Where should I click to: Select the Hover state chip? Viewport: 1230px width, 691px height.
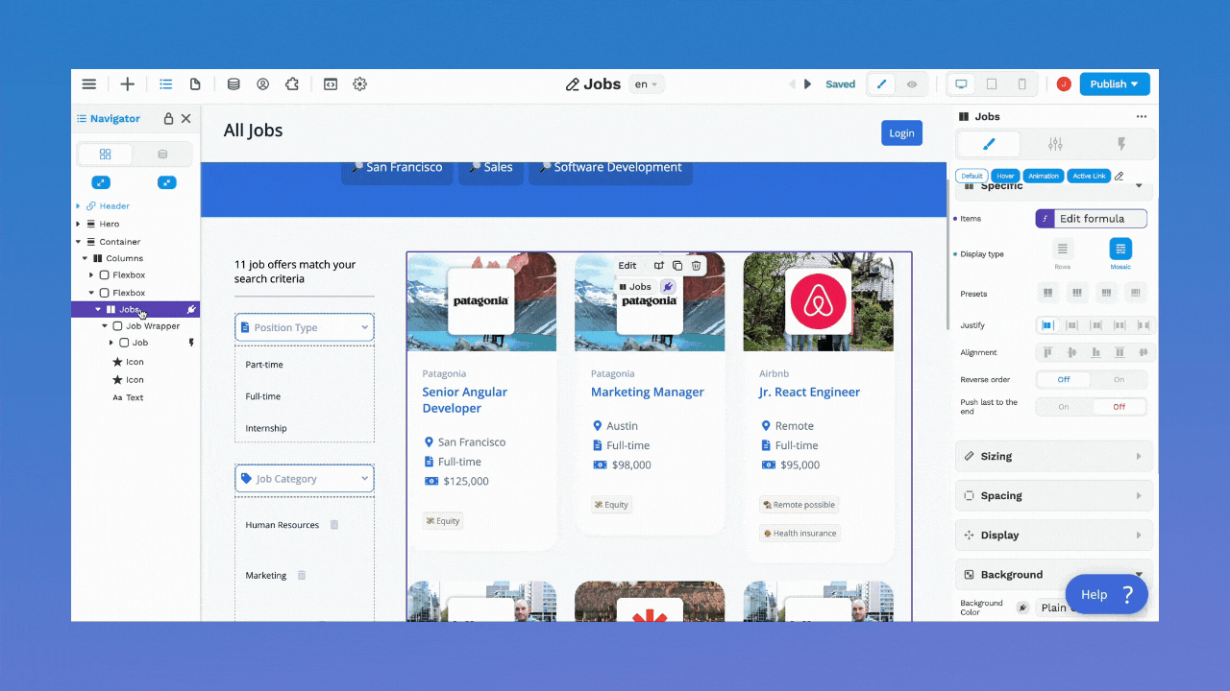click(x=1005, y=176)
